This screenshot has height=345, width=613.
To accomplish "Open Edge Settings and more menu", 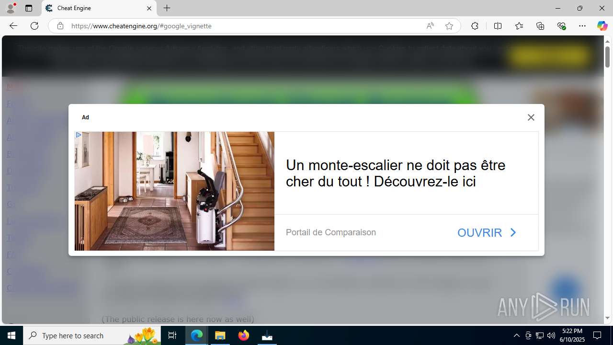I will tap(582, 26).
